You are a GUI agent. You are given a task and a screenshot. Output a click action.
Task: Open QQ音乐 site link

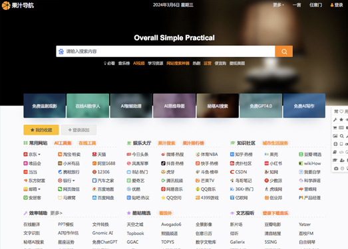tap(206, 189)
